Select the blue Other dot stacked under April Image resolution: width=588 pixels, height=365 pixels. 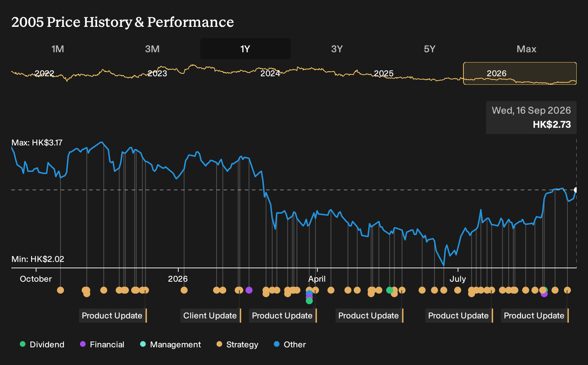pyautogui.click(x=309, y=294)
